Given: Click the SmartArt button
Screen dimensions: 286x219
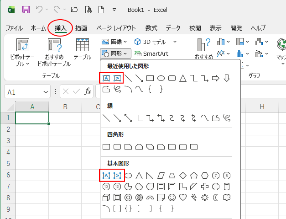Looking at the screenshot, I should tap(151, 53).
